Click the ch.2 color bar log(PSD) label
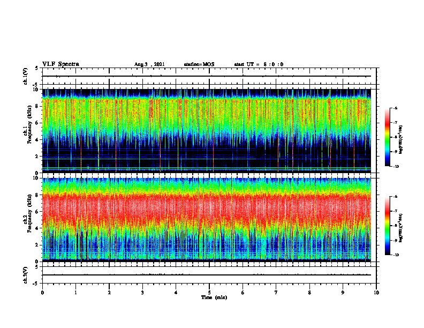Image resolution: width=424 pixels, height=328 pixels. (x=401, y=228)
